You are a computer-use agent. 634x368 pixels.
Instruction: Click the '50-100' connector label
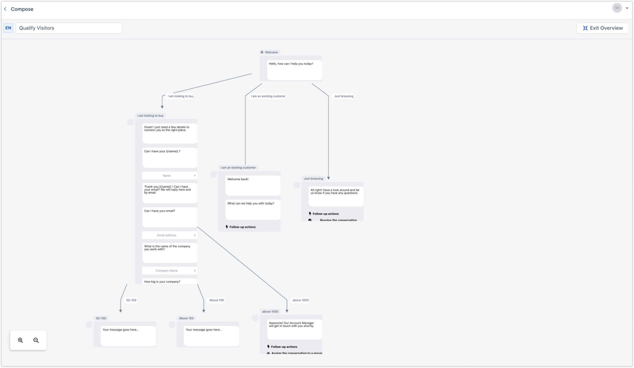(x=131, y=300)
